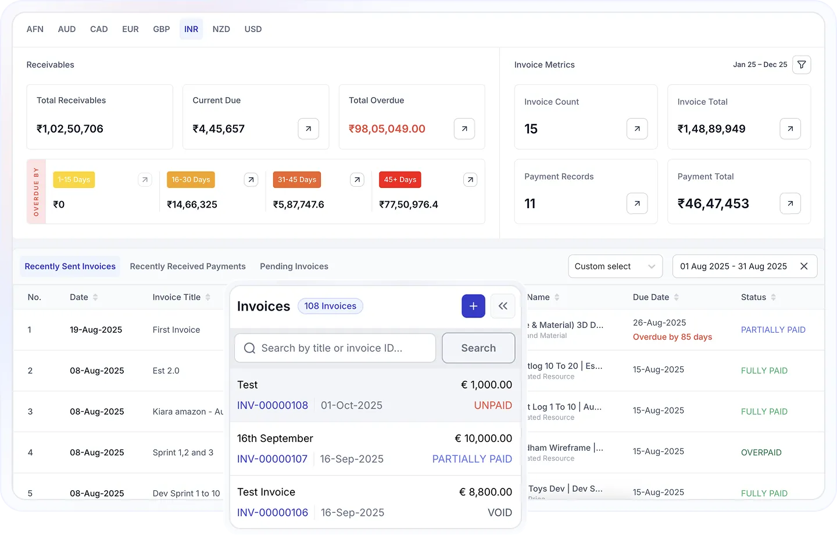Toggle sorting on the Status column

(x=775, y=297)
